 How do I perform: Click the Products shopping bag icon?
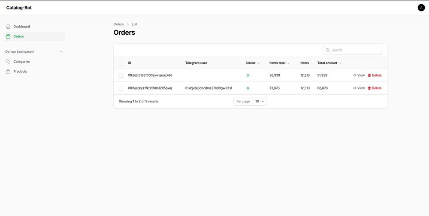click(x=8, y=72)
